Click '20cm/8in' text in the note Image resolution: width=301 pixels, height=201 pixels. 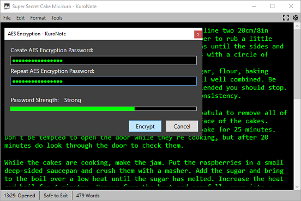253,30
